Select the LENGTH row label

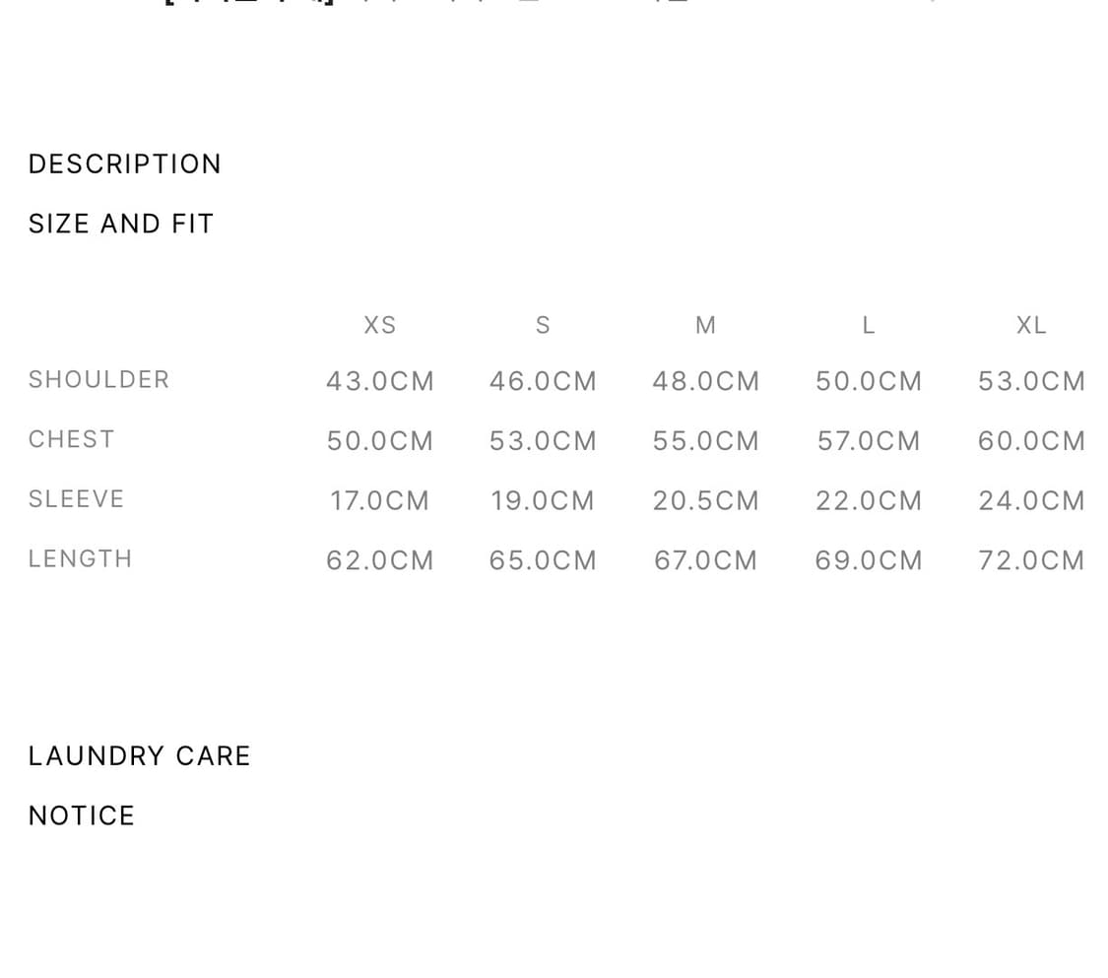click(x=81, y=558)
